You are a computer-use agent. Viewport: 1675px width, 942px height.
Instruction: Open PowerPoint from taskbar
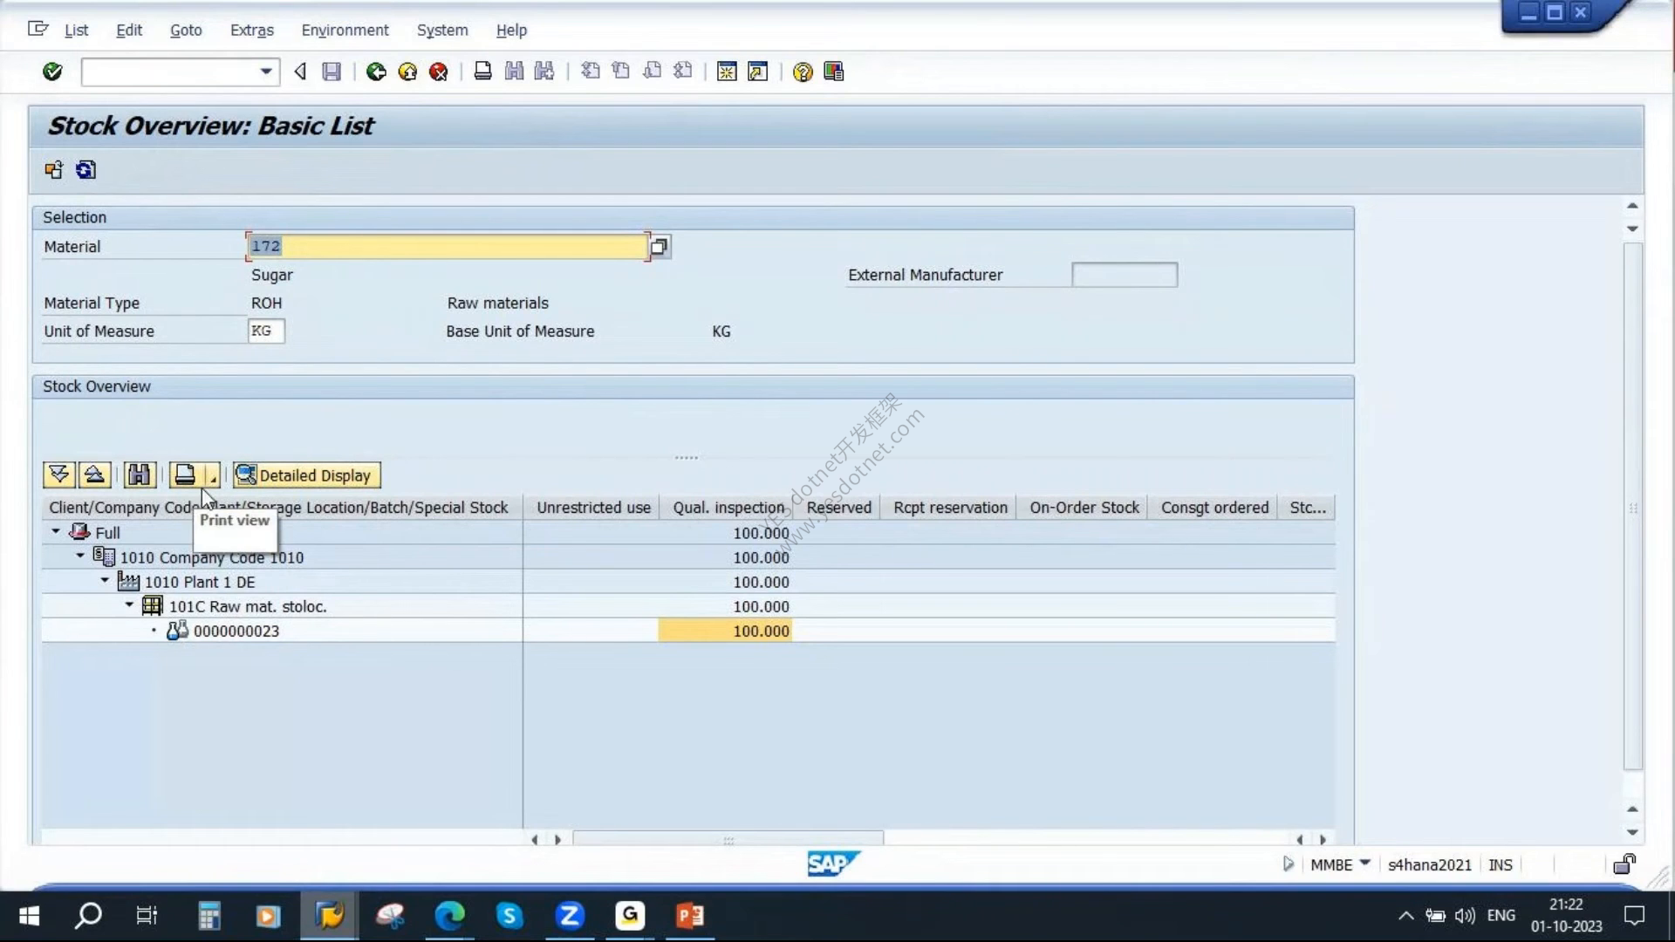[690, 915]
